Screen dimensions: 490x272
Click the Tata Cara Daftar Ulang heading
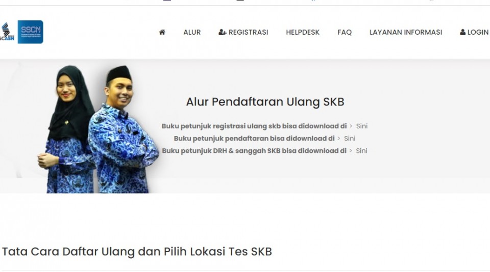[x=137, y=252]
